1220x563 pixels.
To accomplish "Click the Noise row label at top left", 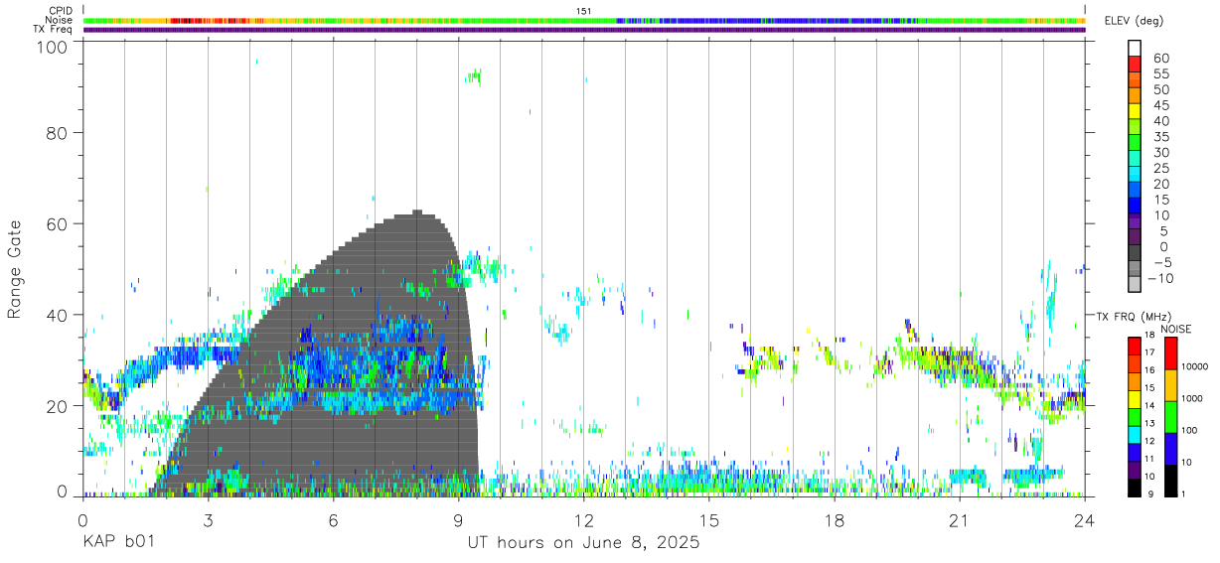I will pos(59,20).
